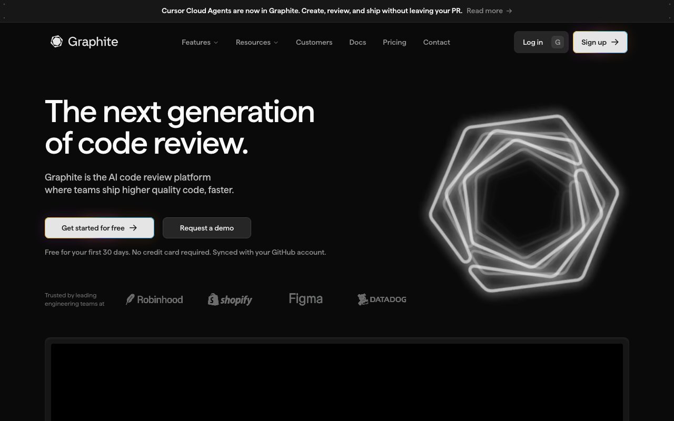Open the Customers page
Image resolution: width=674 pixels, height=421 pixels.
coord(314,42)
